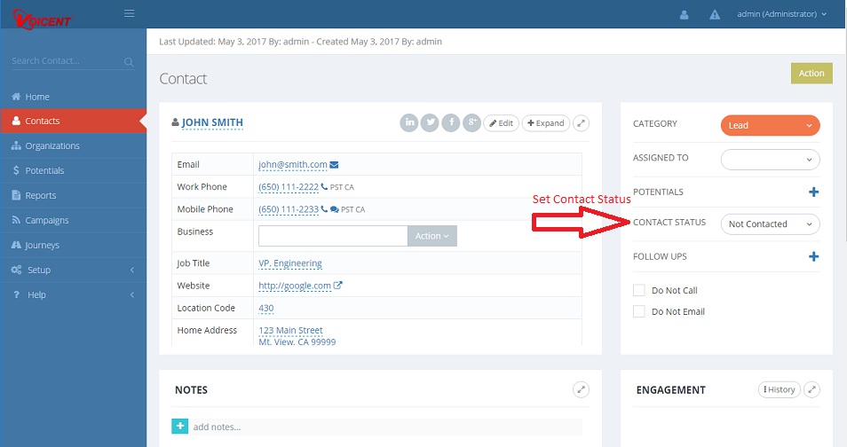Open the john@smith.com email link

[x=292, y=165]
